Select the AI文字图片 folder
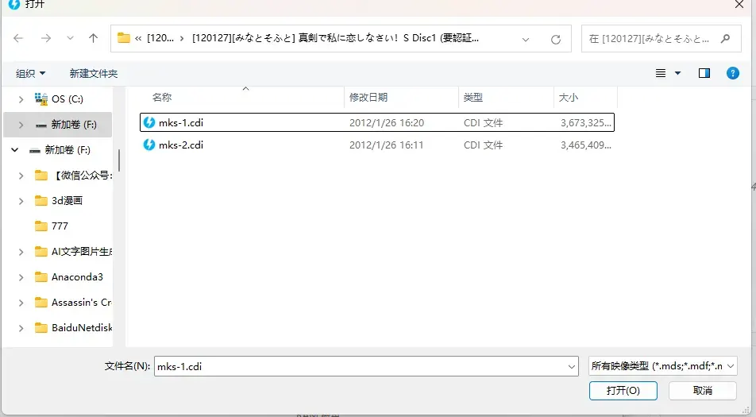756x417 pixels. 73,251
